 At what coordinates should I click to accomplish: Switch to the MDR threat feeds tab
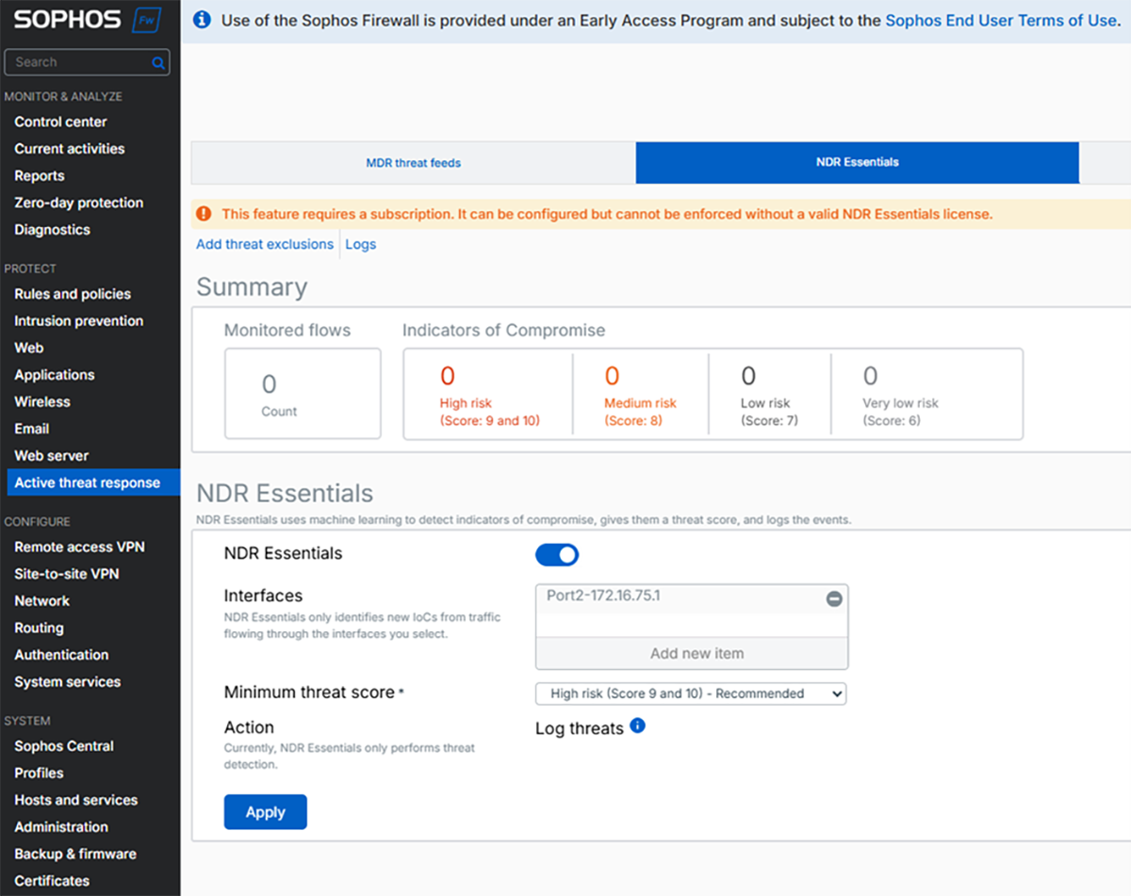tap(414, 163)
